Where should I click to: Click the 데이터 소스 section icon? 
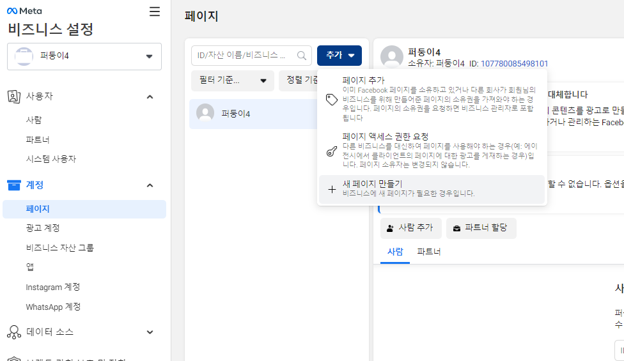(14, 332)
